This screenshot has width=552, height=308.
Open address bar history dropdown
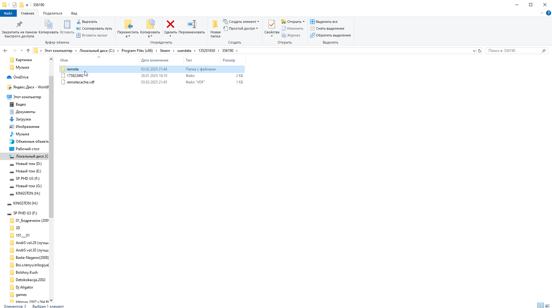[x=474, y=51]
